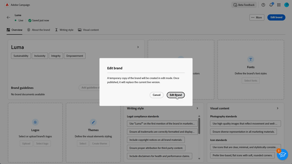The image size is (292, 164).
Task: Open the apps grid switcher icon
Action: (x=279, y=5)
